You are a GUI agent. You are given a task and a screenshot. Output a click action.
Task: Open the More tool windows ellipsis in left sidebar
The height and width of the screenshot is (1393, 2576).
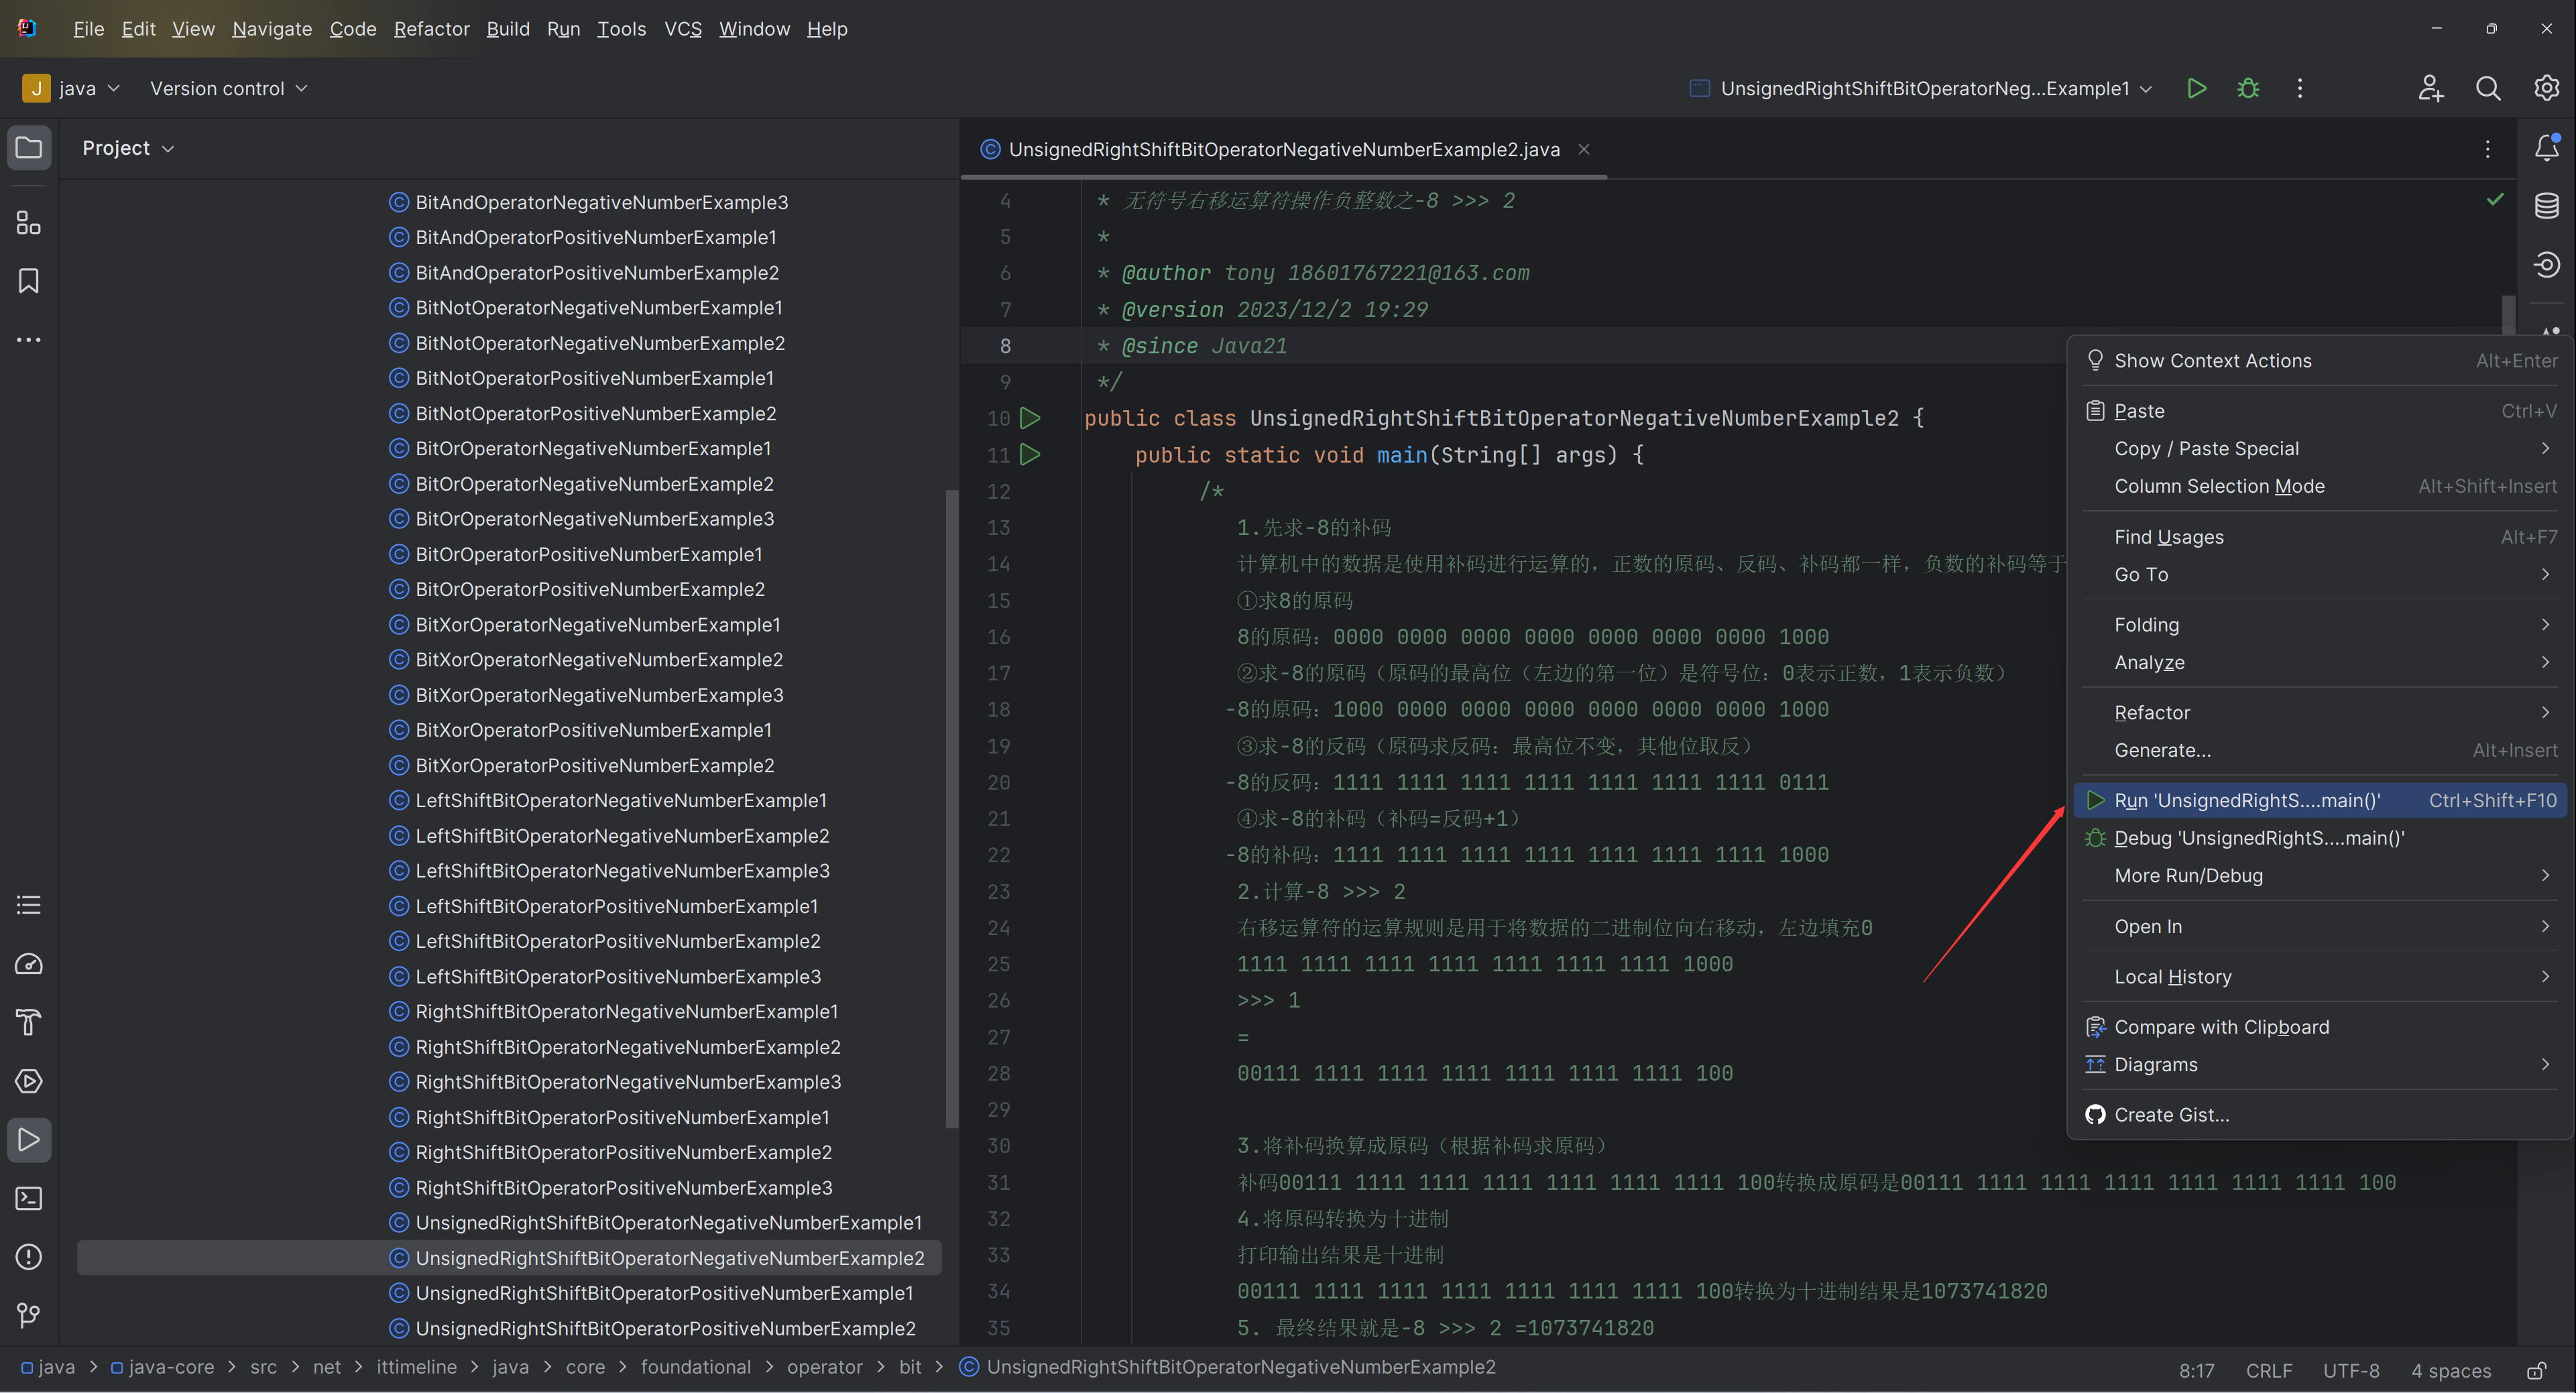point(29,340)
